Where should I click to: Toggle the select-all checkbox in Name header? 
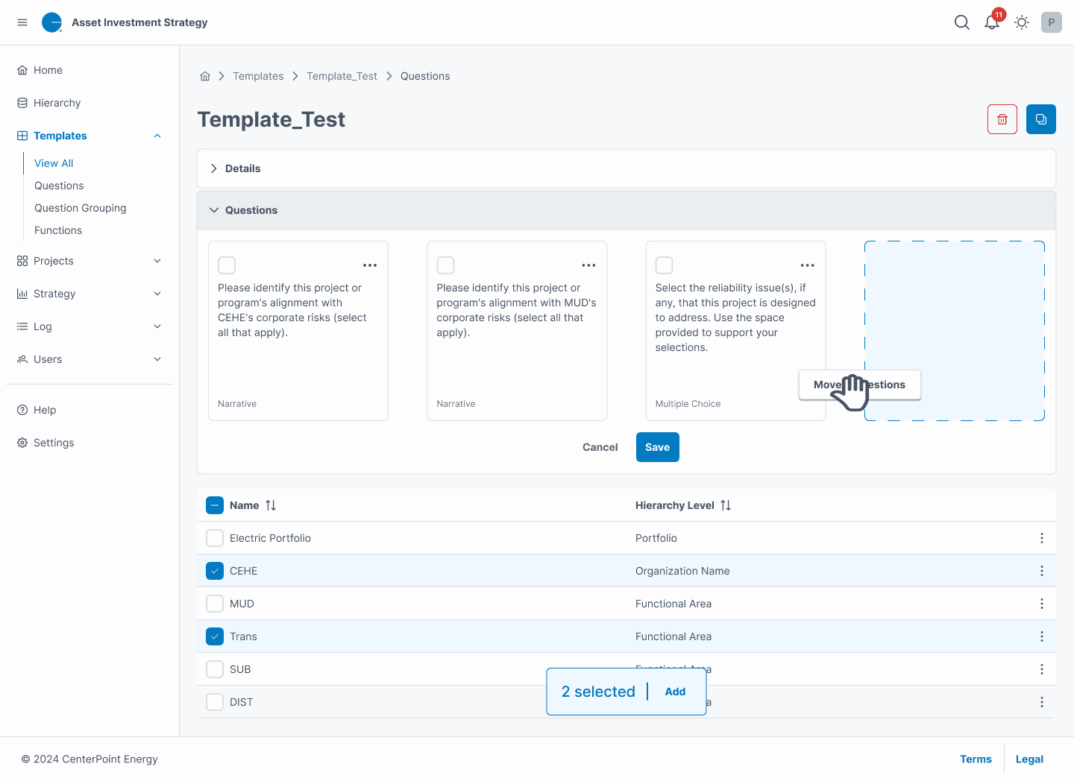tap(215, 505)
